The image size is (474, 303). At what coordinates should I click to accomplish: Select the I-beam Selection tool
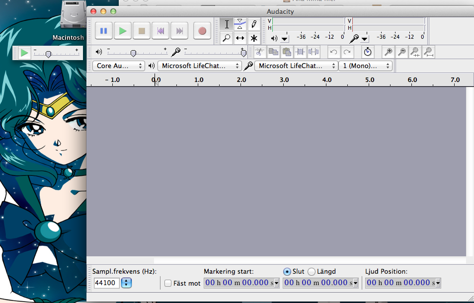coord(227,24)
